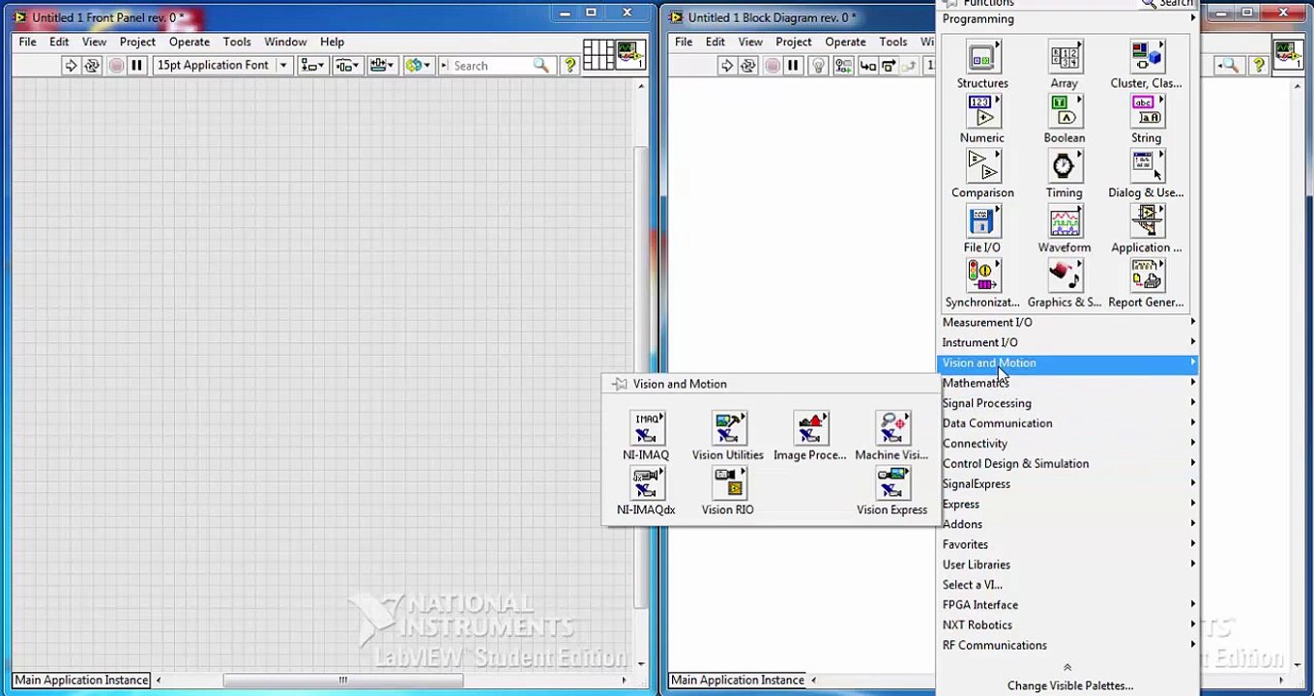Expand Instrument I/O palette category
This screenshot has height=696, width=1314.
[x=1068, y=342]
